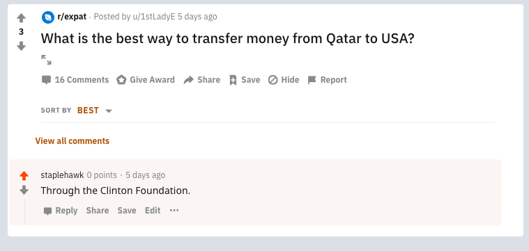This screenshot has width=529, height=251.
Task: Report the post with flag icon
Action: pyautogui.click(x=327, y=80)
